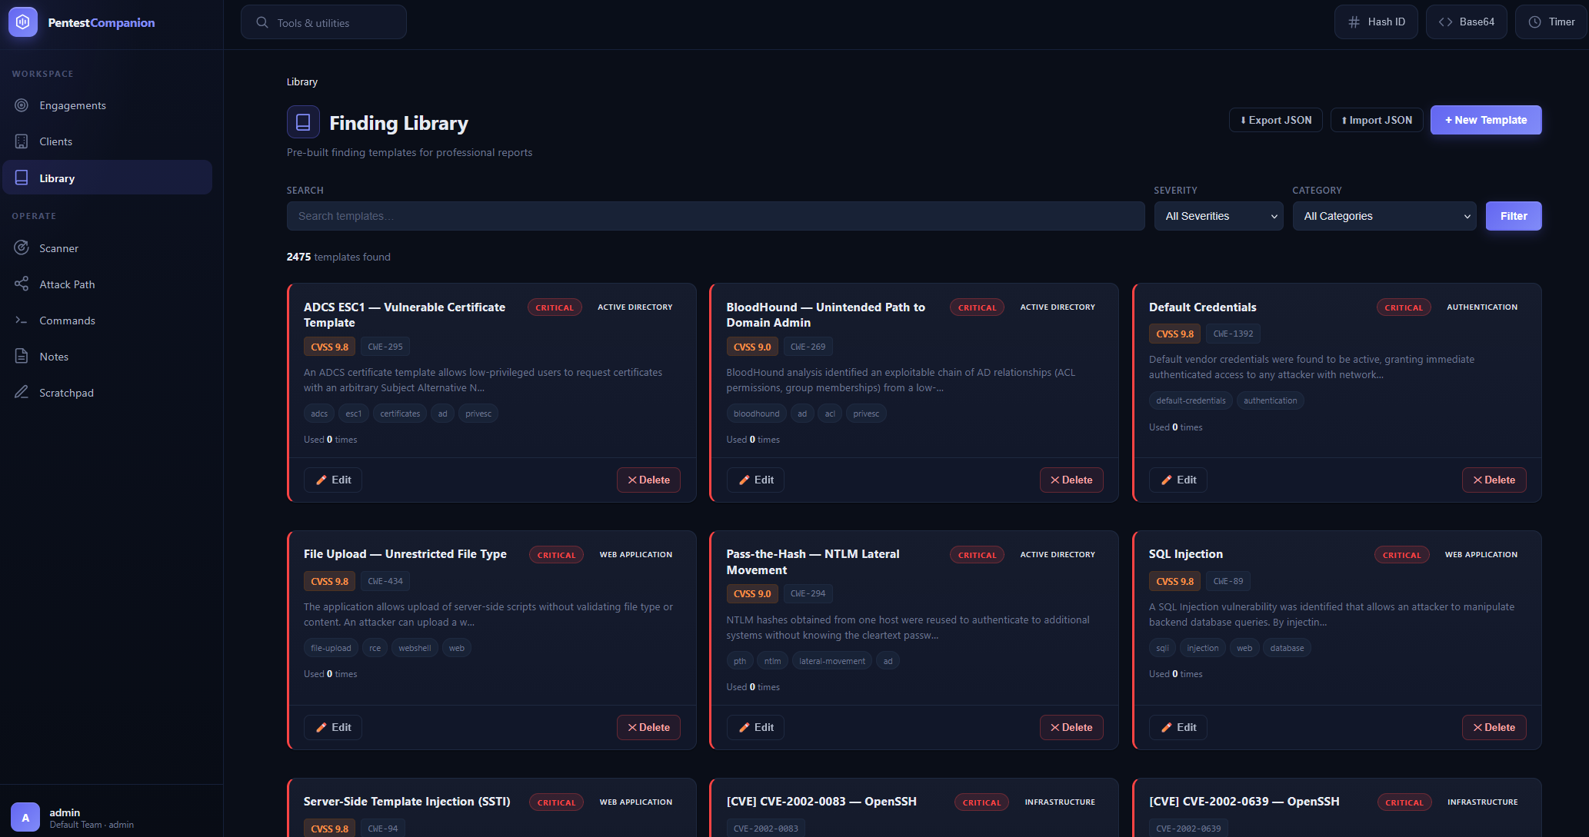Click X icon on Default Credentials Delete
1589x837 pixels.
tap(1477, 480)
